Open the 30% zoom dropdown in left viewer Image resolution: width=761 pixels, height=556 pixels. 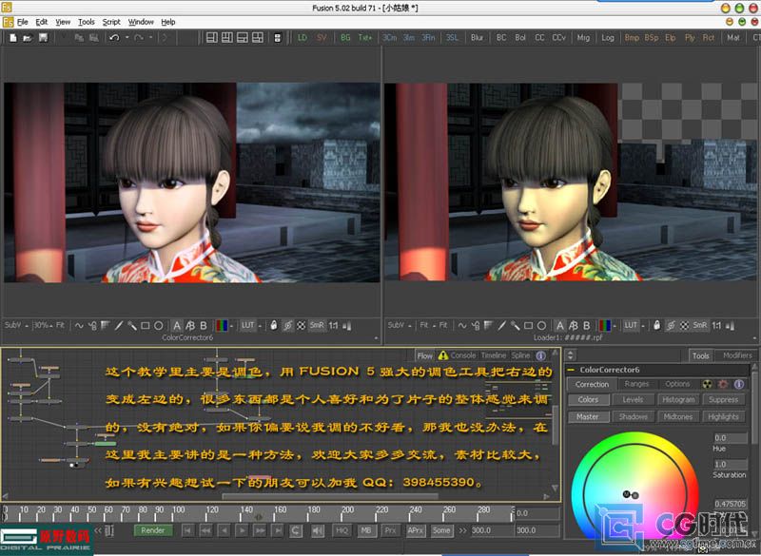51,326
